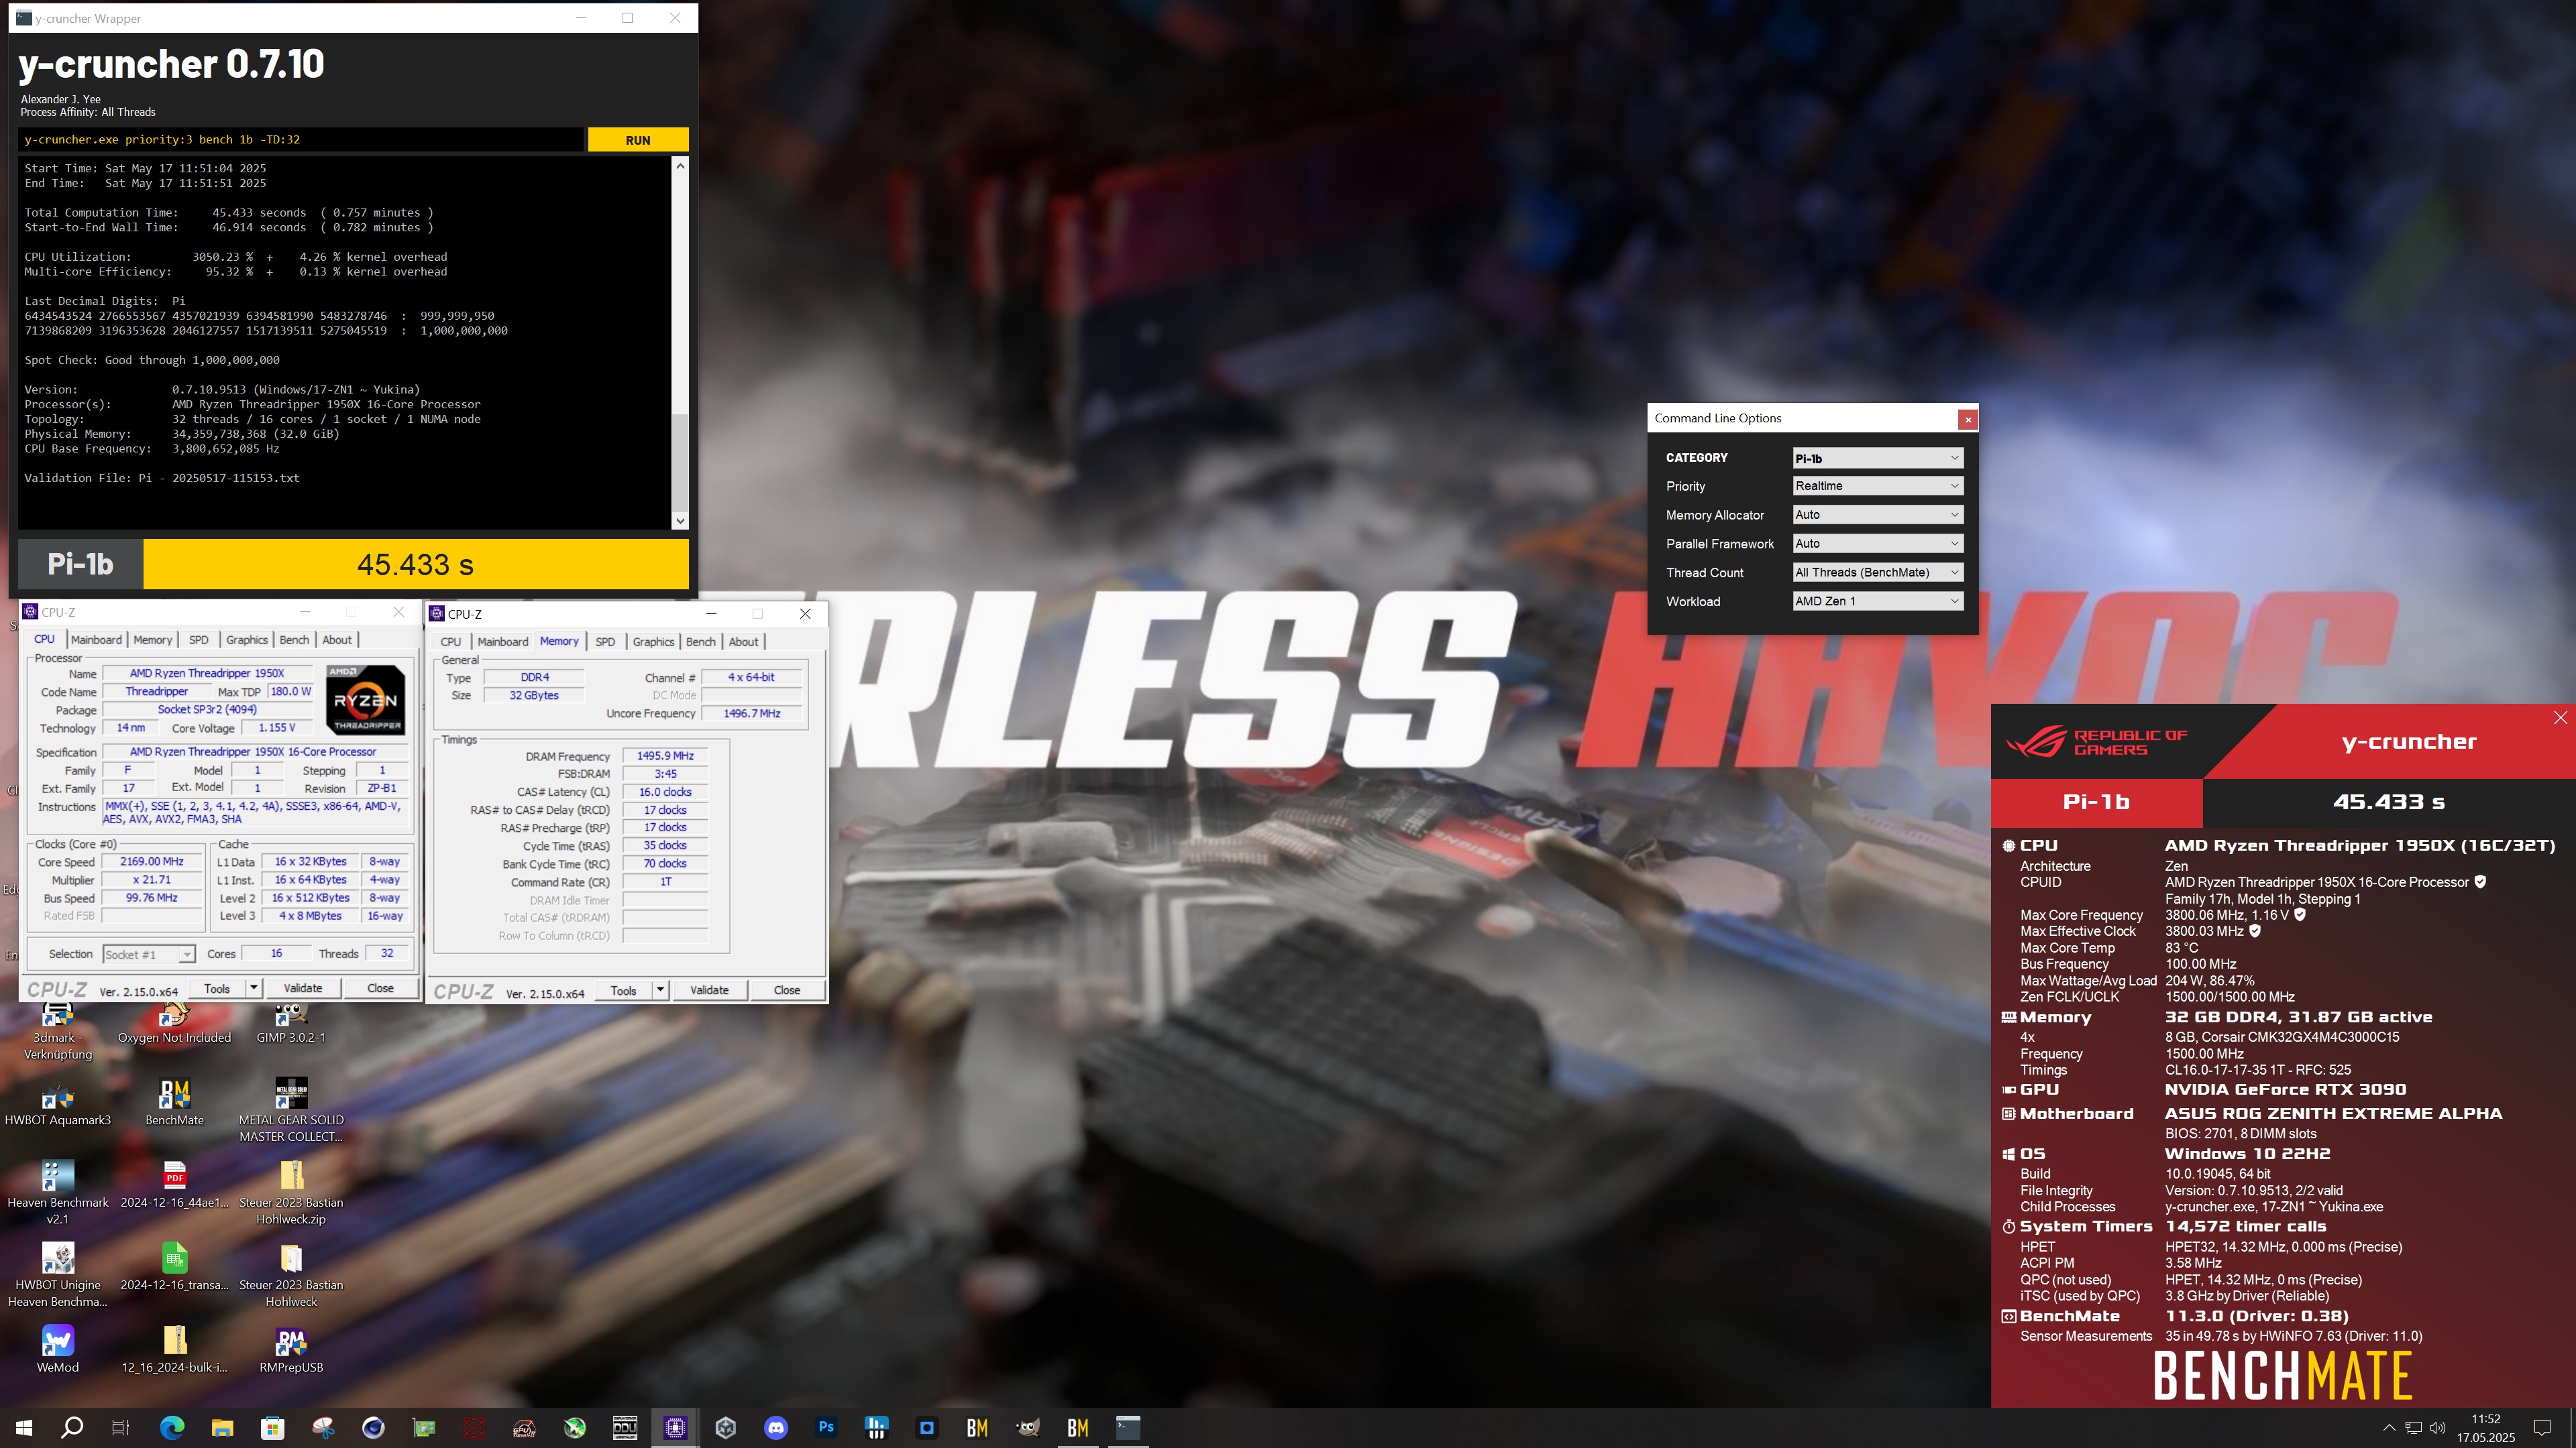2576x1448 pixels.
Task: Open Graphics tab in right CPU-Z window
Action: [653, 642]
